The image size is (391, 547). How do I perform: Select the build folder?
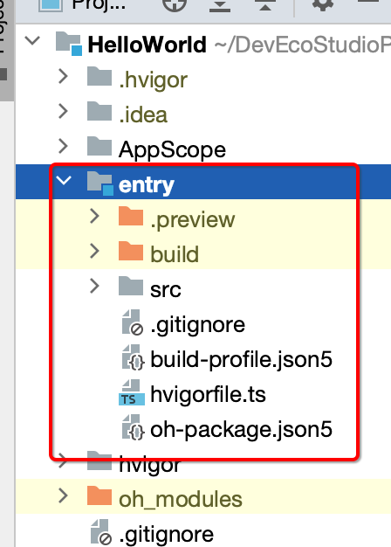[x=175, y=254]
